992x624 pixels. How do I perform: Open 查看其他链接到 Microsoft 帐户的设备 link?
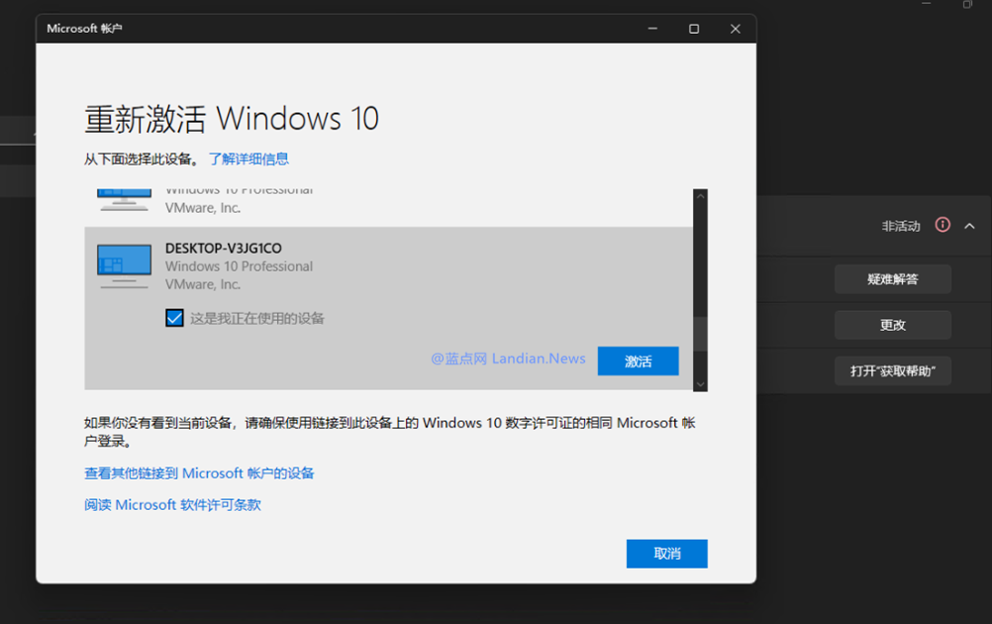pyautogui.click(x=199, y=473)
